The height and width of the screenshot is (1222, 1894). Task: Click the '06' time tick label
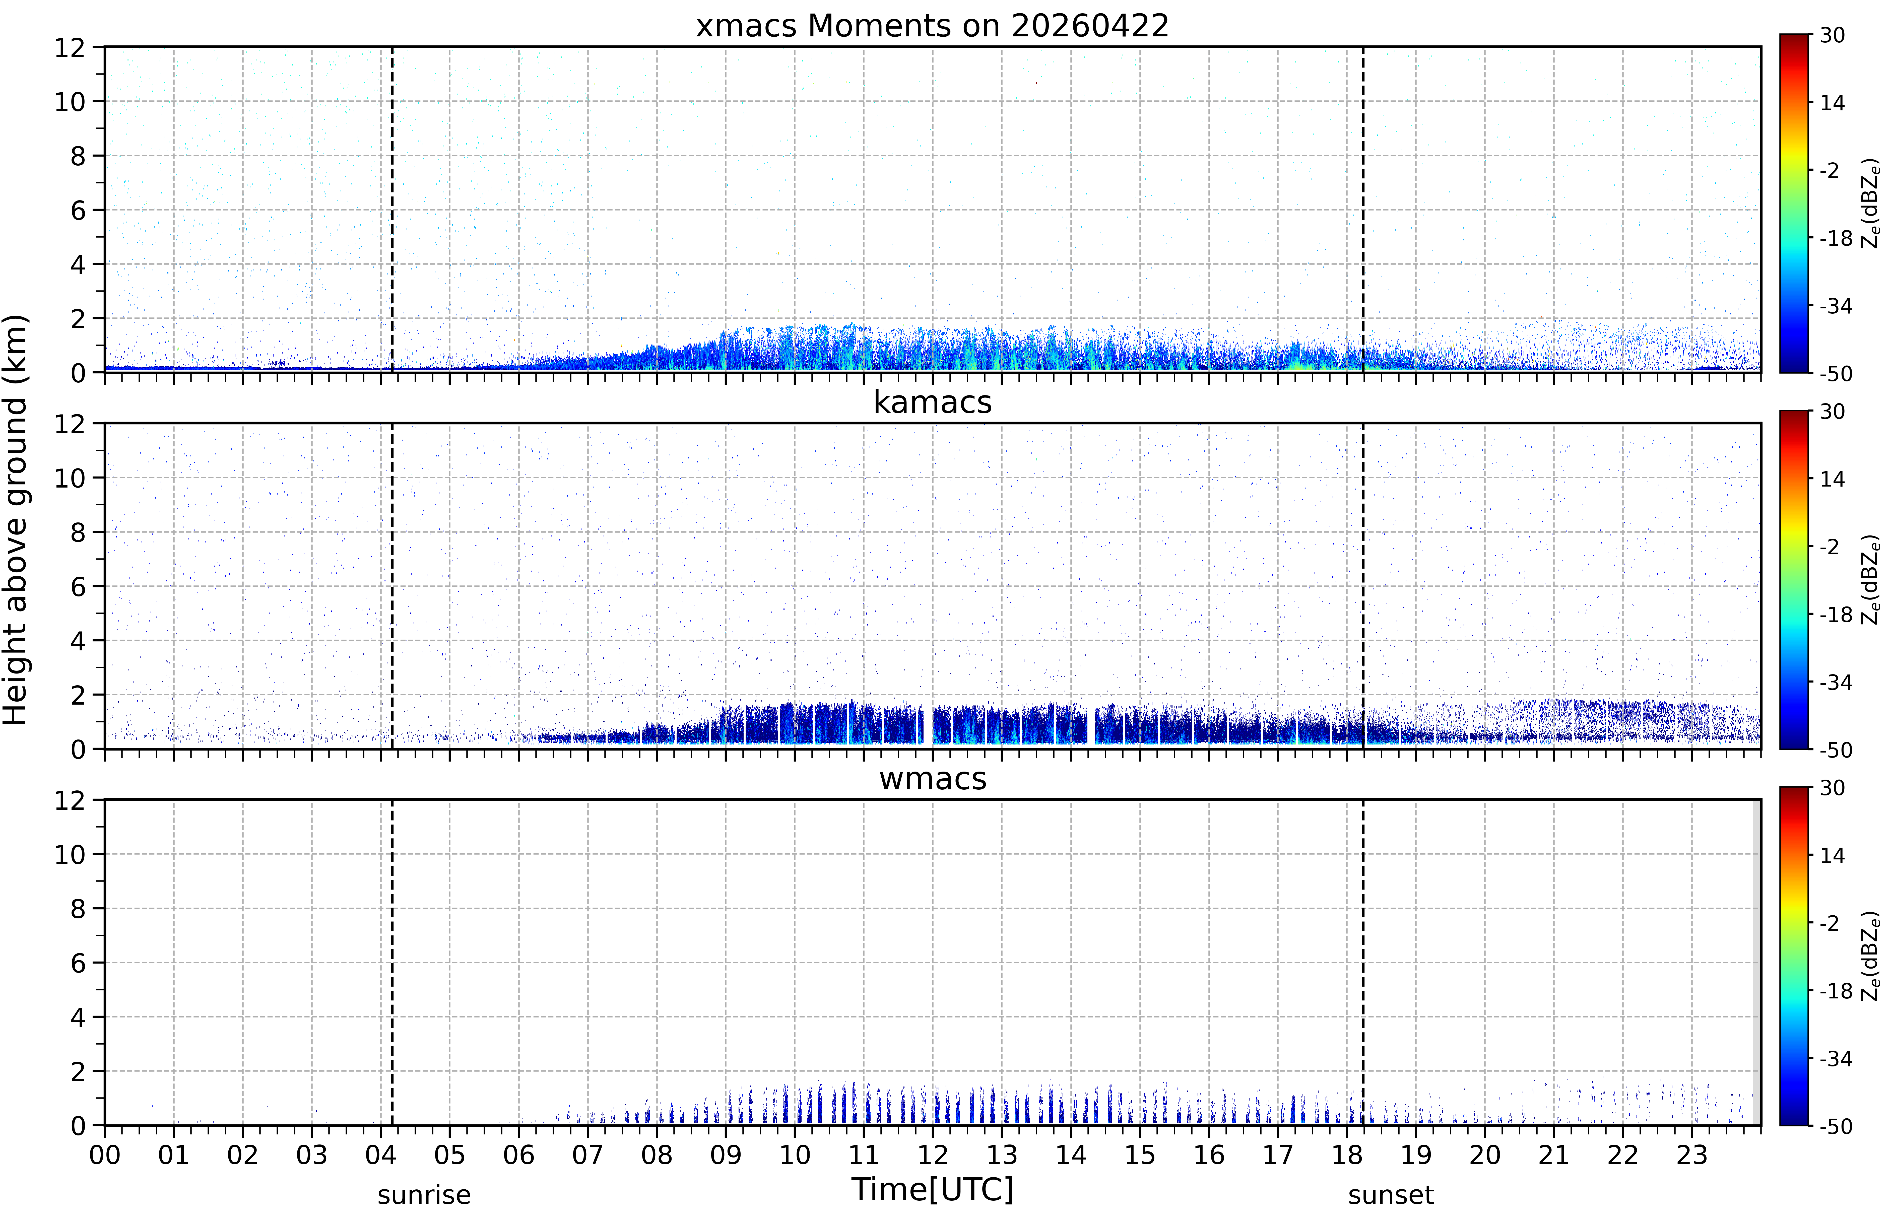point(519,1155)
